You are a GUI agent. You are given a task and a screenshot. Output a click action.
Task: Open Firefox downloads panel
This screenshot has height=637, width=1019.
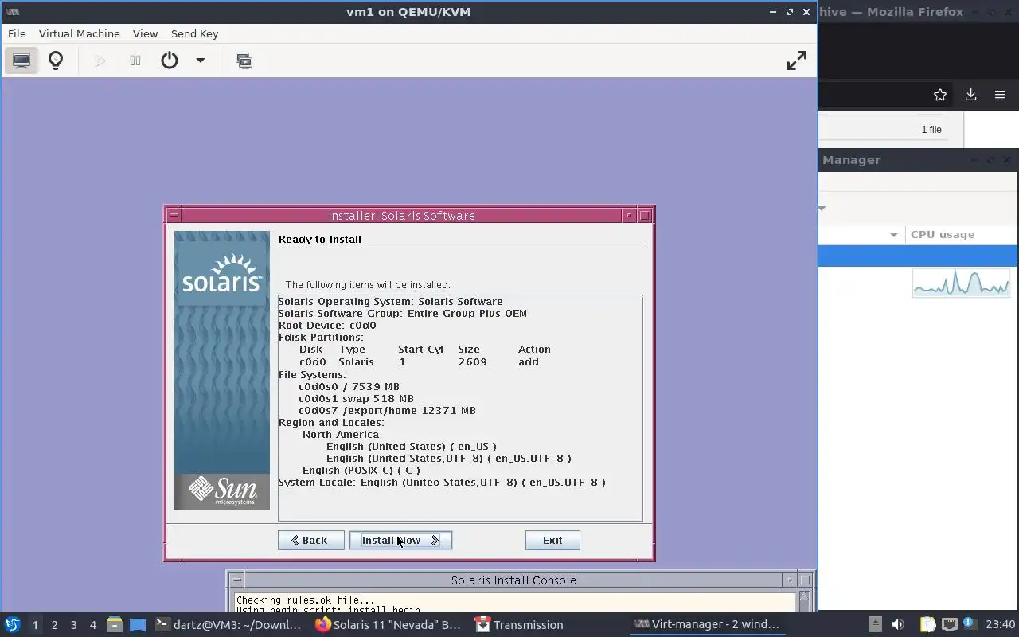[970, 95]
